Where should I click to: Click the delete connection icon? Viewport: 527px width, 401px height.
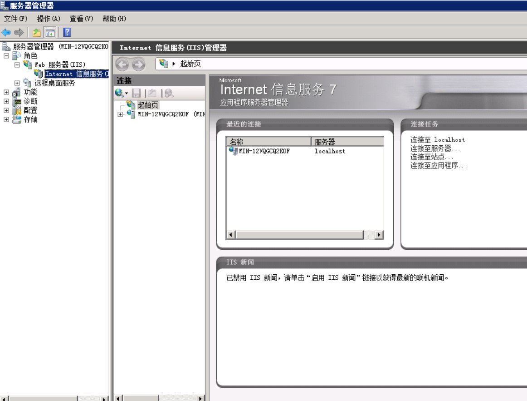(169, 93)
